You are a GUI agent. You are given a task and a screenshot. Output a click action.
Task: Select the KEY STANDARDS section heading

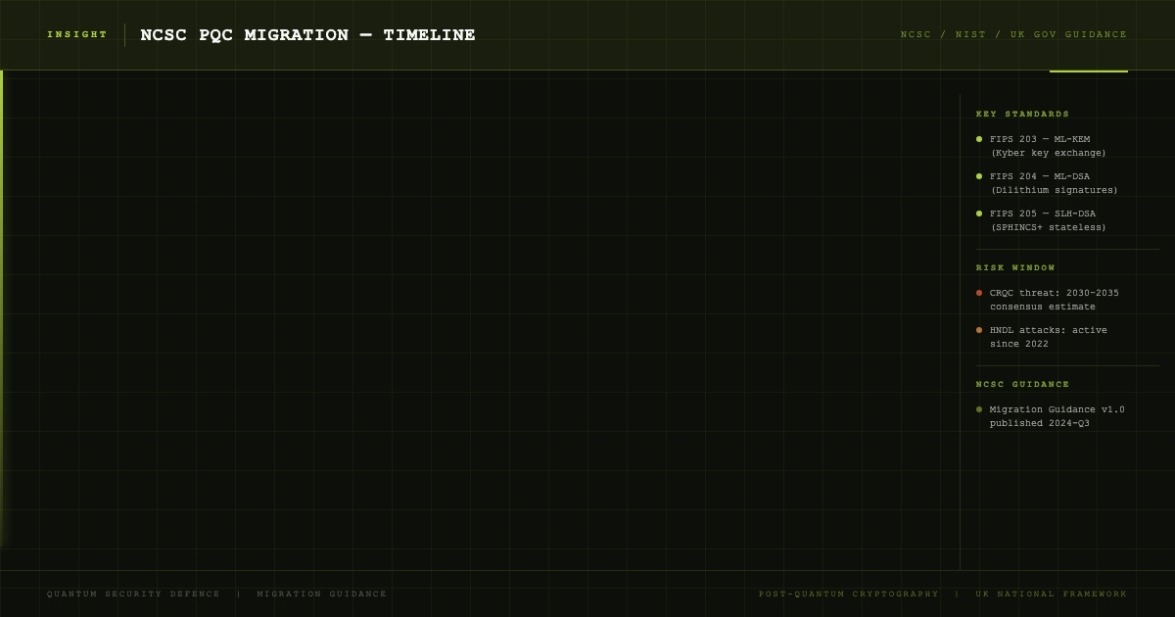click(x=1023, y=114)
